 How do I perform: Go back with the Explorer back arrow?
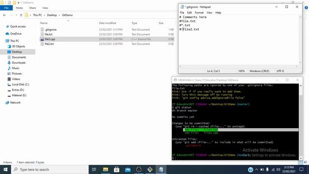click(x=4, y=15)
